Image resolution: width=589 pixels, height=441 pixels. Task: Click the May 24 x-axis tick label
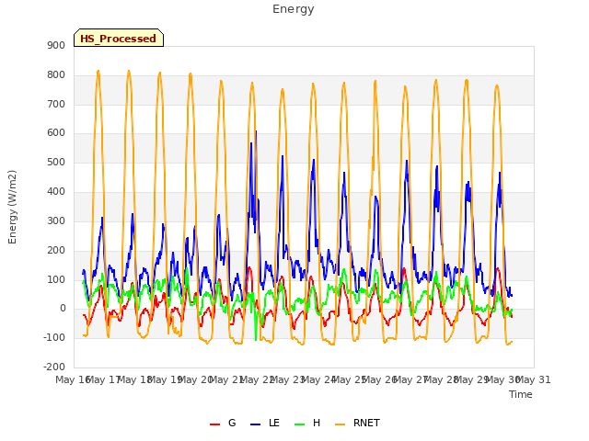pyautogui.click(x=319, y=380)
